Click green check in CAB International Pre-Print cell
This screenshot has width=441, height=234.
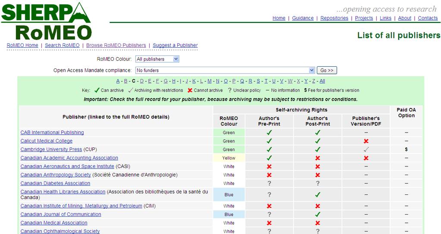pos(269,133)
